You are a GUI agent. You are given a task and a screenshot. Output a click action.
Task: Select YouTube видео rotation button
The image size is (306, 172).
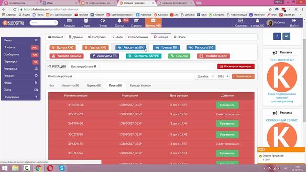point(213,56)
